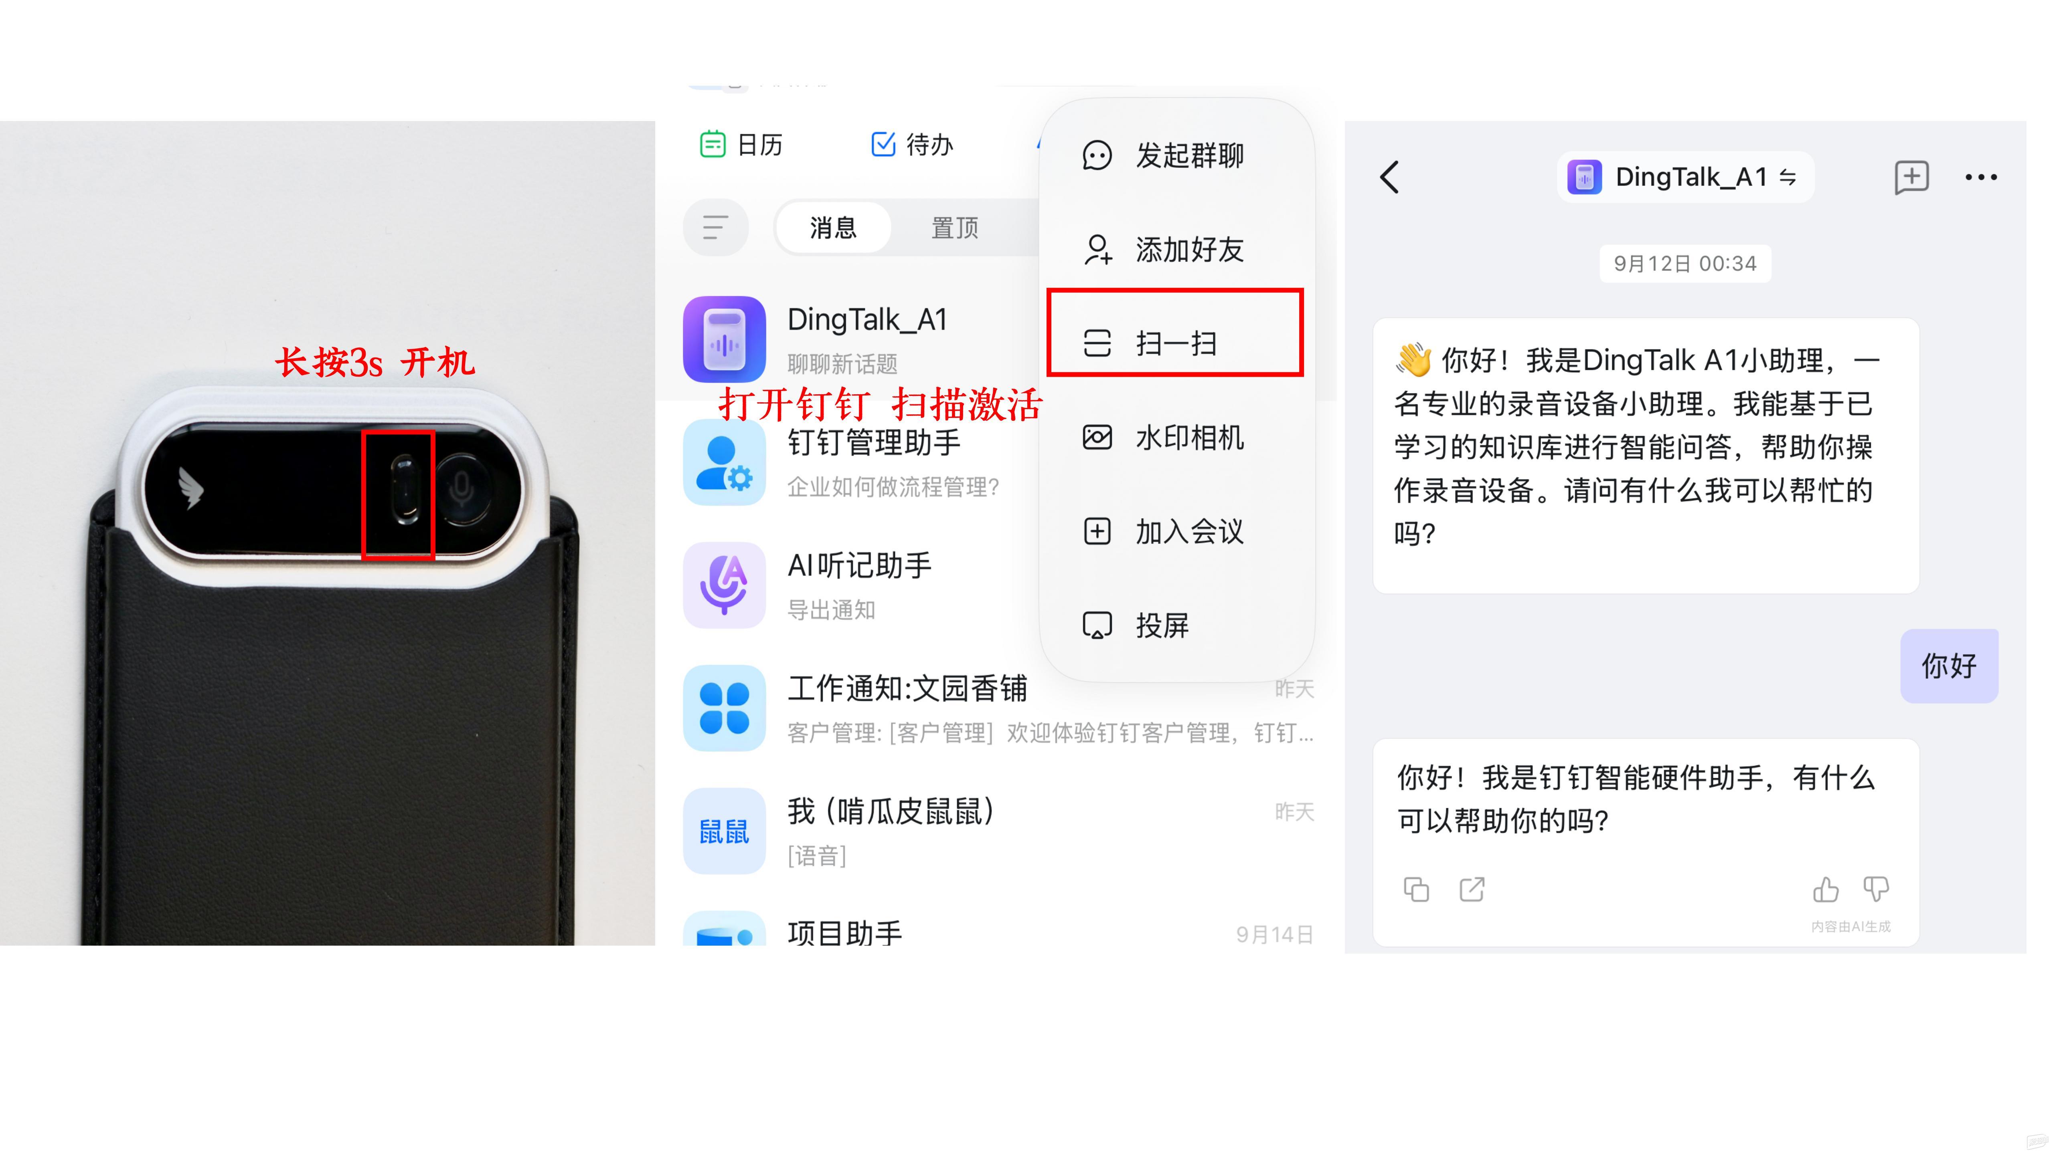
Task: Switch to the 置顶 tab
Action: coord(955,228)
